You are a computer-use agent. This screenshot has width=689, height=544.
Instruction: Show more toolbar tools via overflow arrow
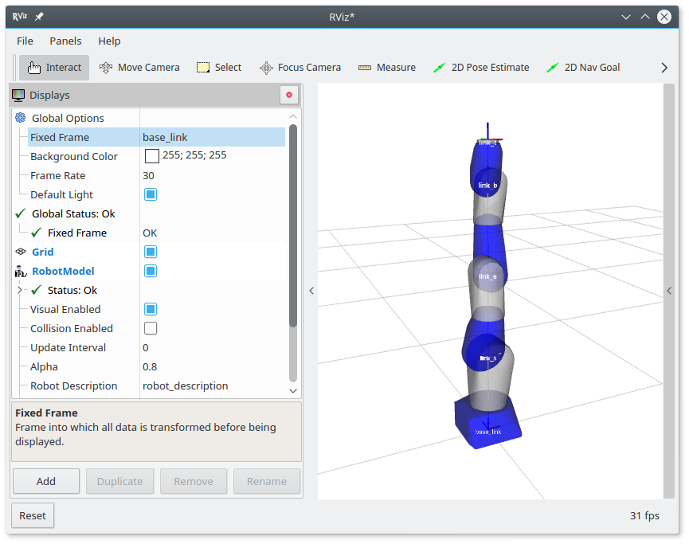[664, 68]
